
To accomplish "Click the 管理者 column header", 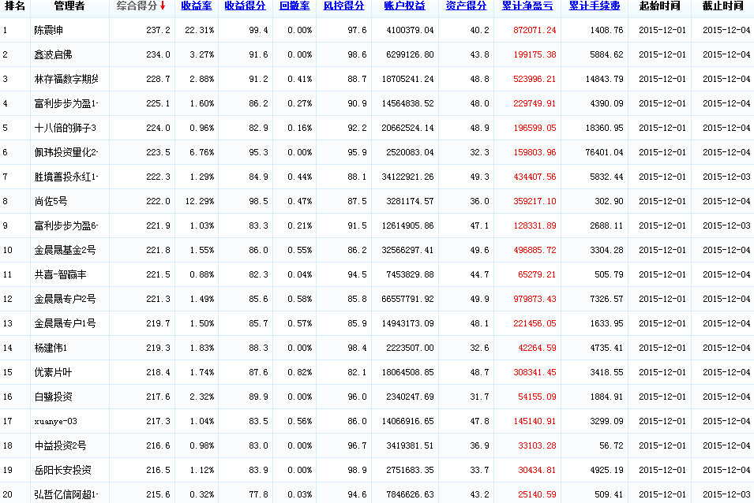I will pos(69,6).
